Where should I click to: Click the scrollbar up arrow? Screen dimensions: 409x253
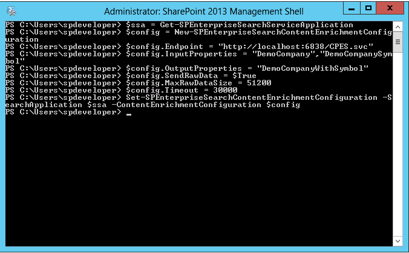tap(398, 25)
